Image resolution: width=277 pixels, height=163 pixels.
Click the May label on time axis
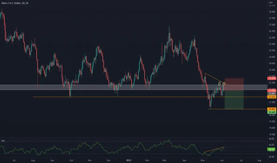click(203, 160)
